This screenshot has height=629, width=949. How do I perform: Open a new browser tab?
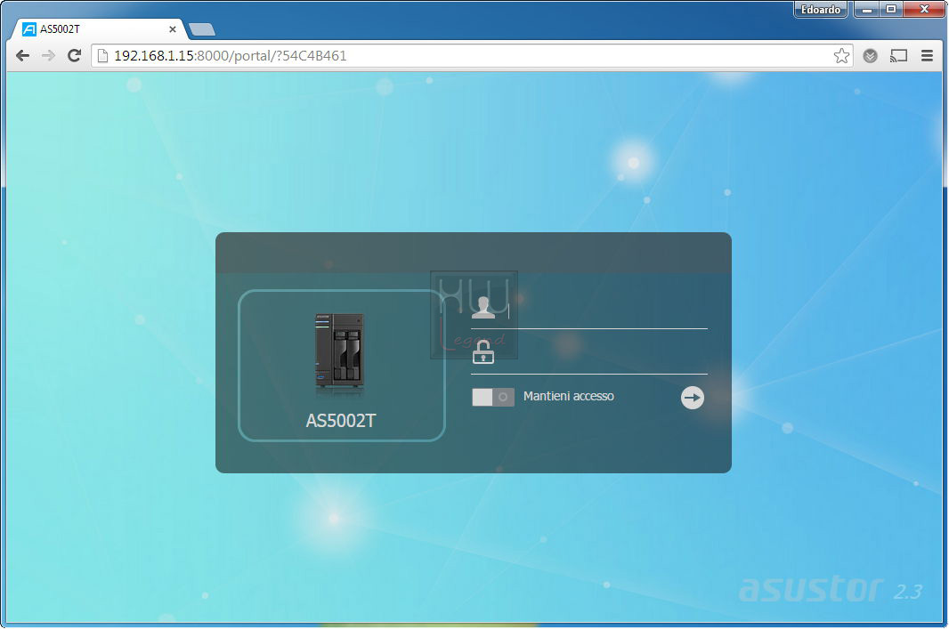click(201, 29)
